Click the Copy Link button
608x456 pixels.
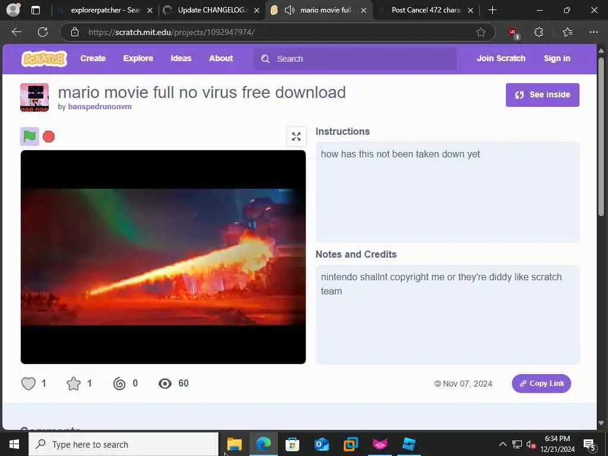coord(541,384)
